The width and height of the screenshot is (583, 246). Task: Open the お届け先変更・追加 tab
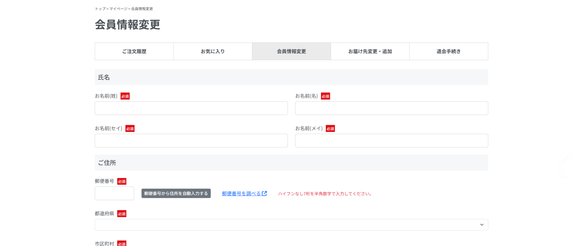370,51
